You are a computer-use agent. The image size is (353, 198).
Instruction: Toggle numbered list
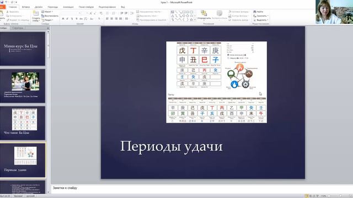(114, 13)
